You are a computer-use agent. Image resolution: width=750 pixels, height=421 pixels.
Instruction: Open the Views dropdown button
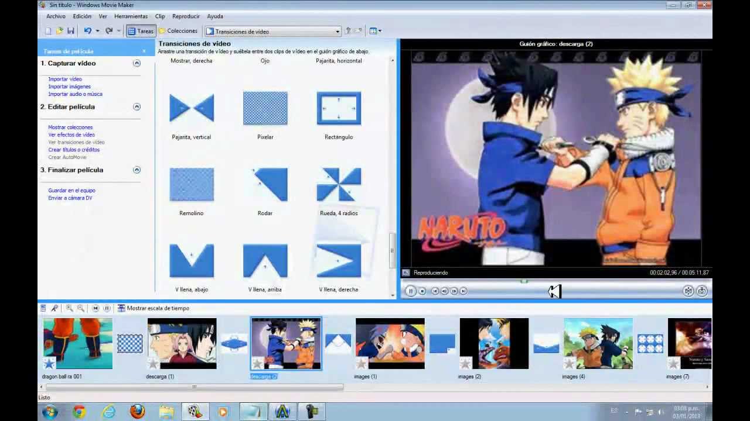tap(376, 31)
